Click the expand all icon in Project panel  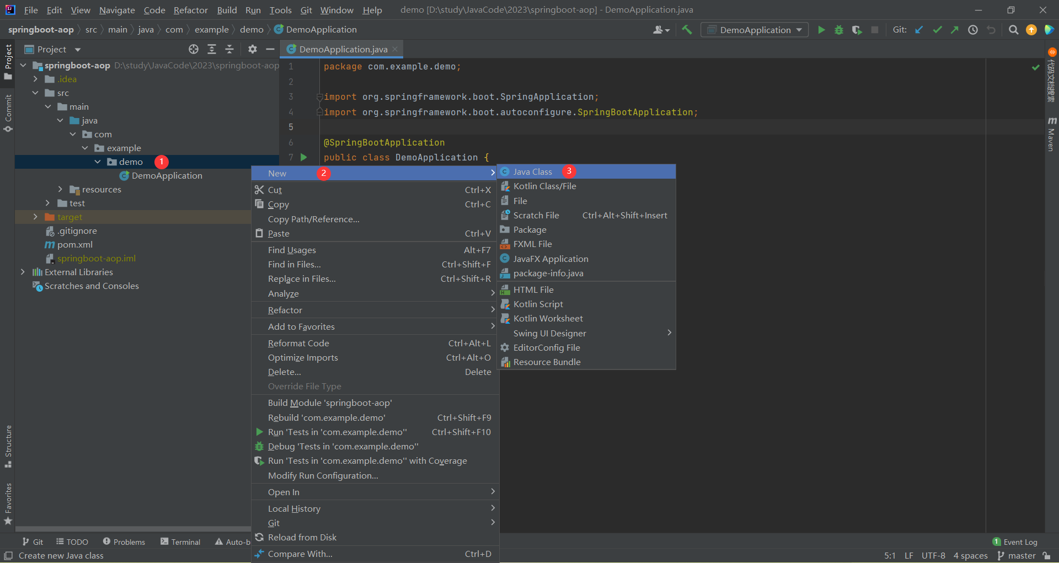click(x=212, y=49)
